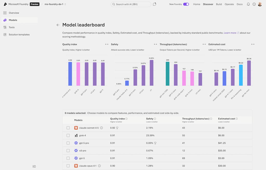Click the info icon next to Quality index column

point(127,119)
